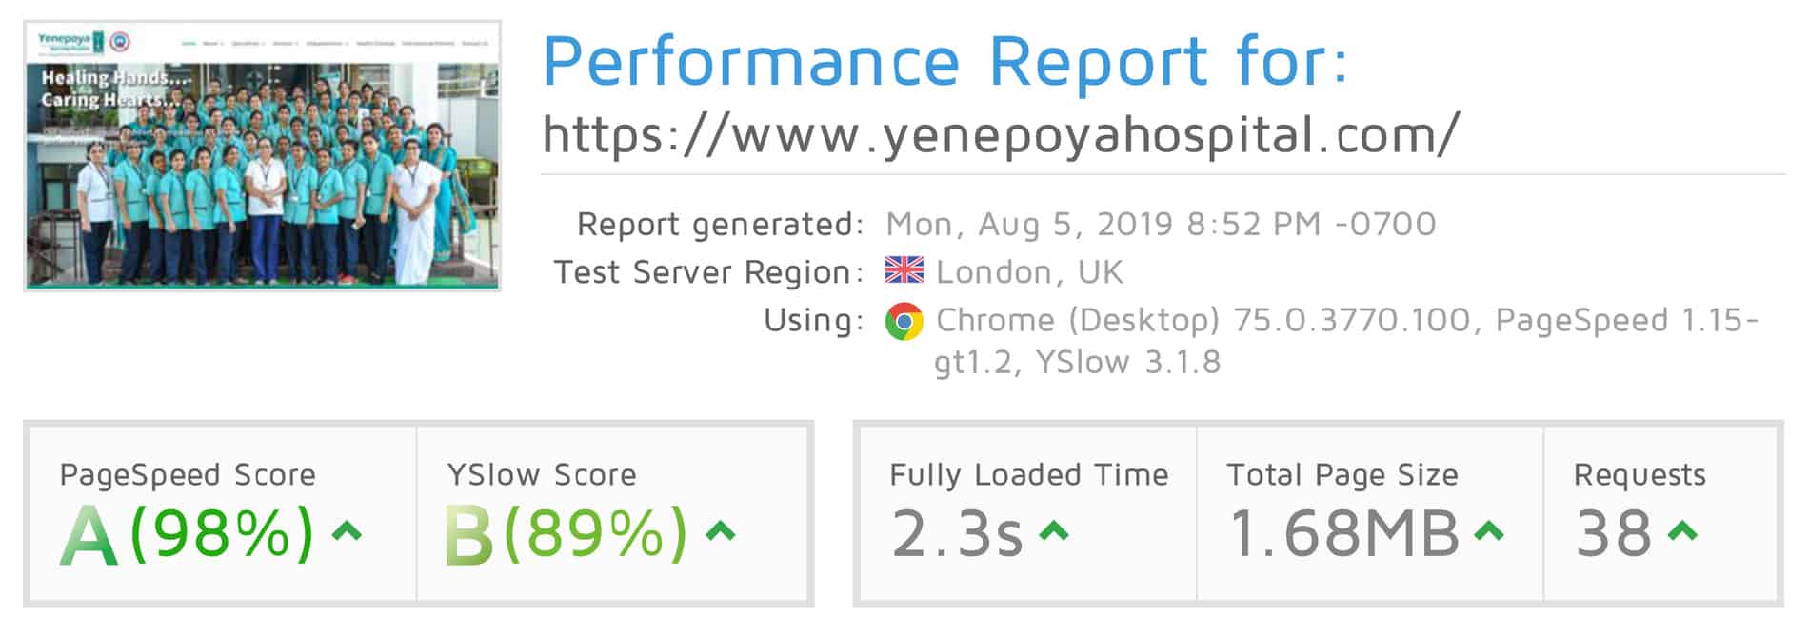Click the large B grade letter
The height and width of the screenshot is (637, 1809).
coord(469,535)
